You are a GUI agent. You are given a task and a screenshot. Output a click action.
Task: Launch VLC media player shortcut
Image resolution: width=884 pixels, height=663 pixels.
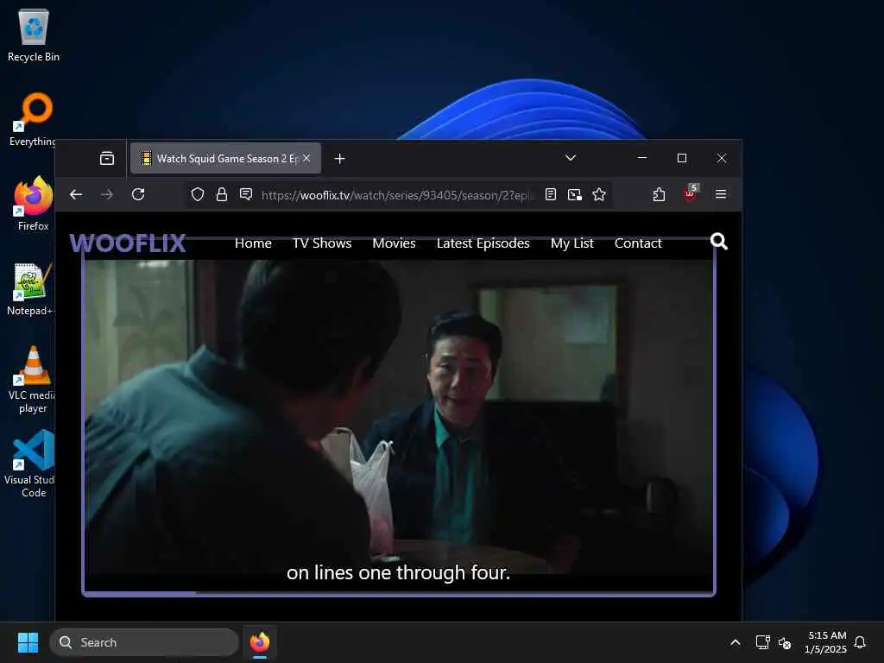[33, 380]
